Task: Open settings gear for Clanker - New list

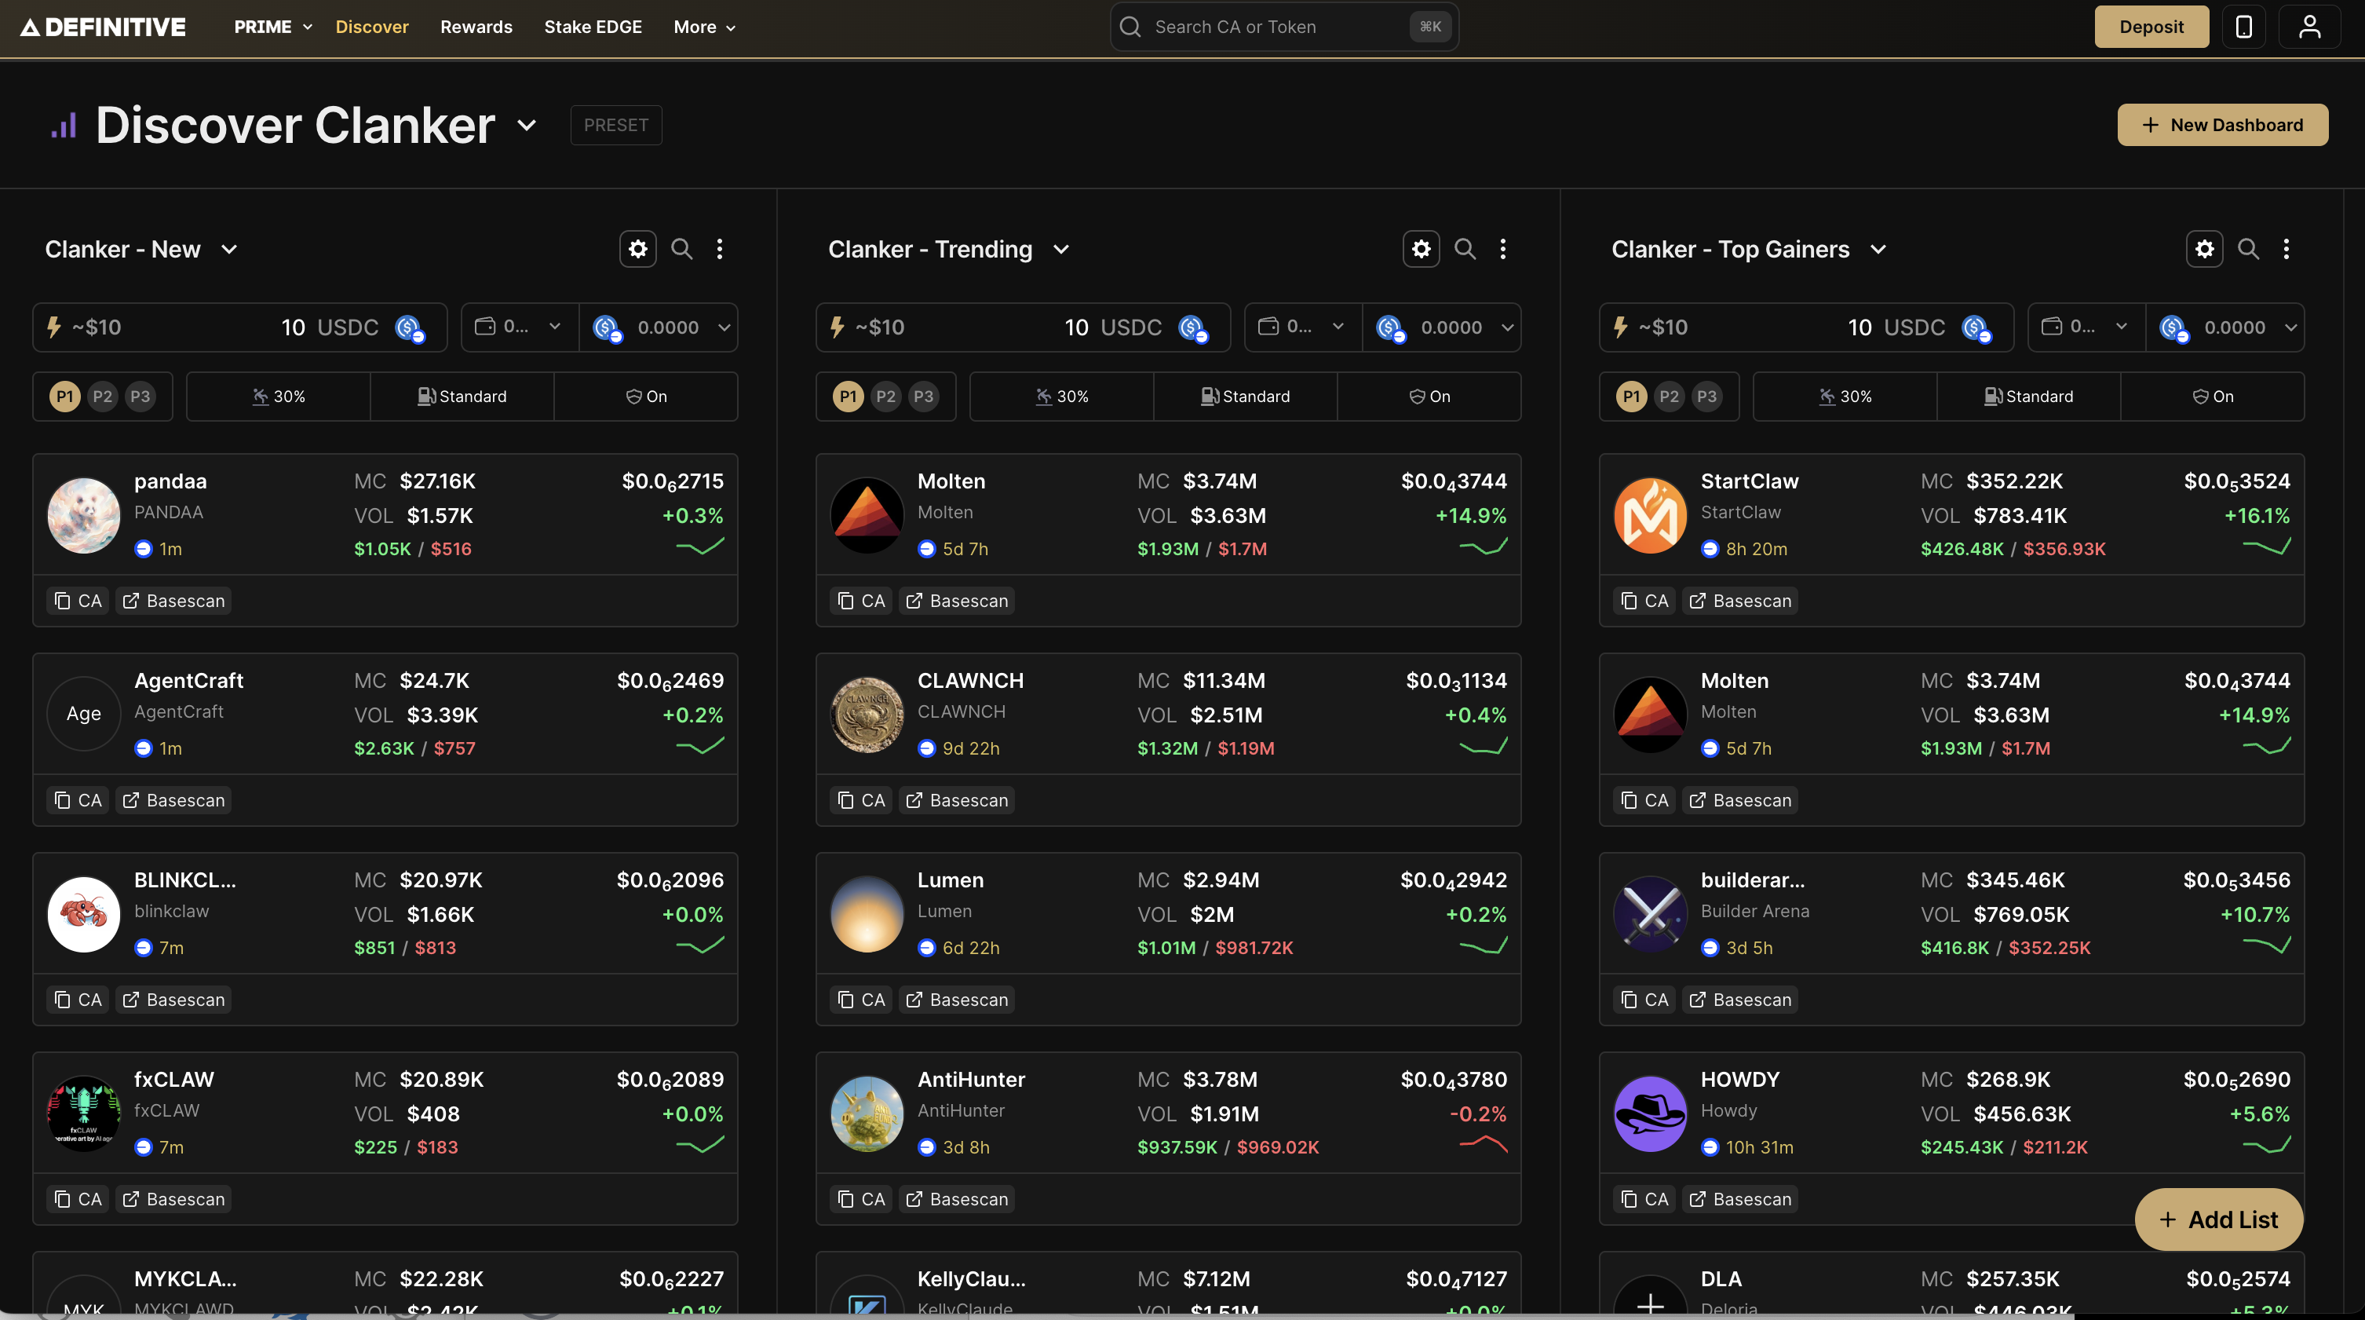Action: click(x=637, y=249)
